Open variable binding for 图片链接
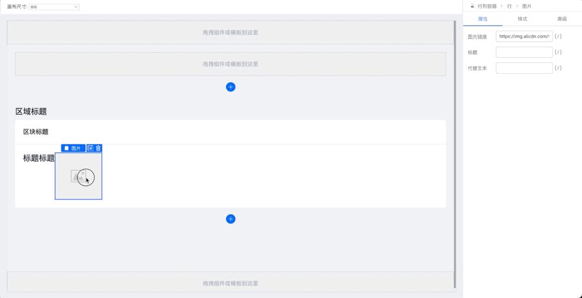Screen dimensions: 582x298 558,37
